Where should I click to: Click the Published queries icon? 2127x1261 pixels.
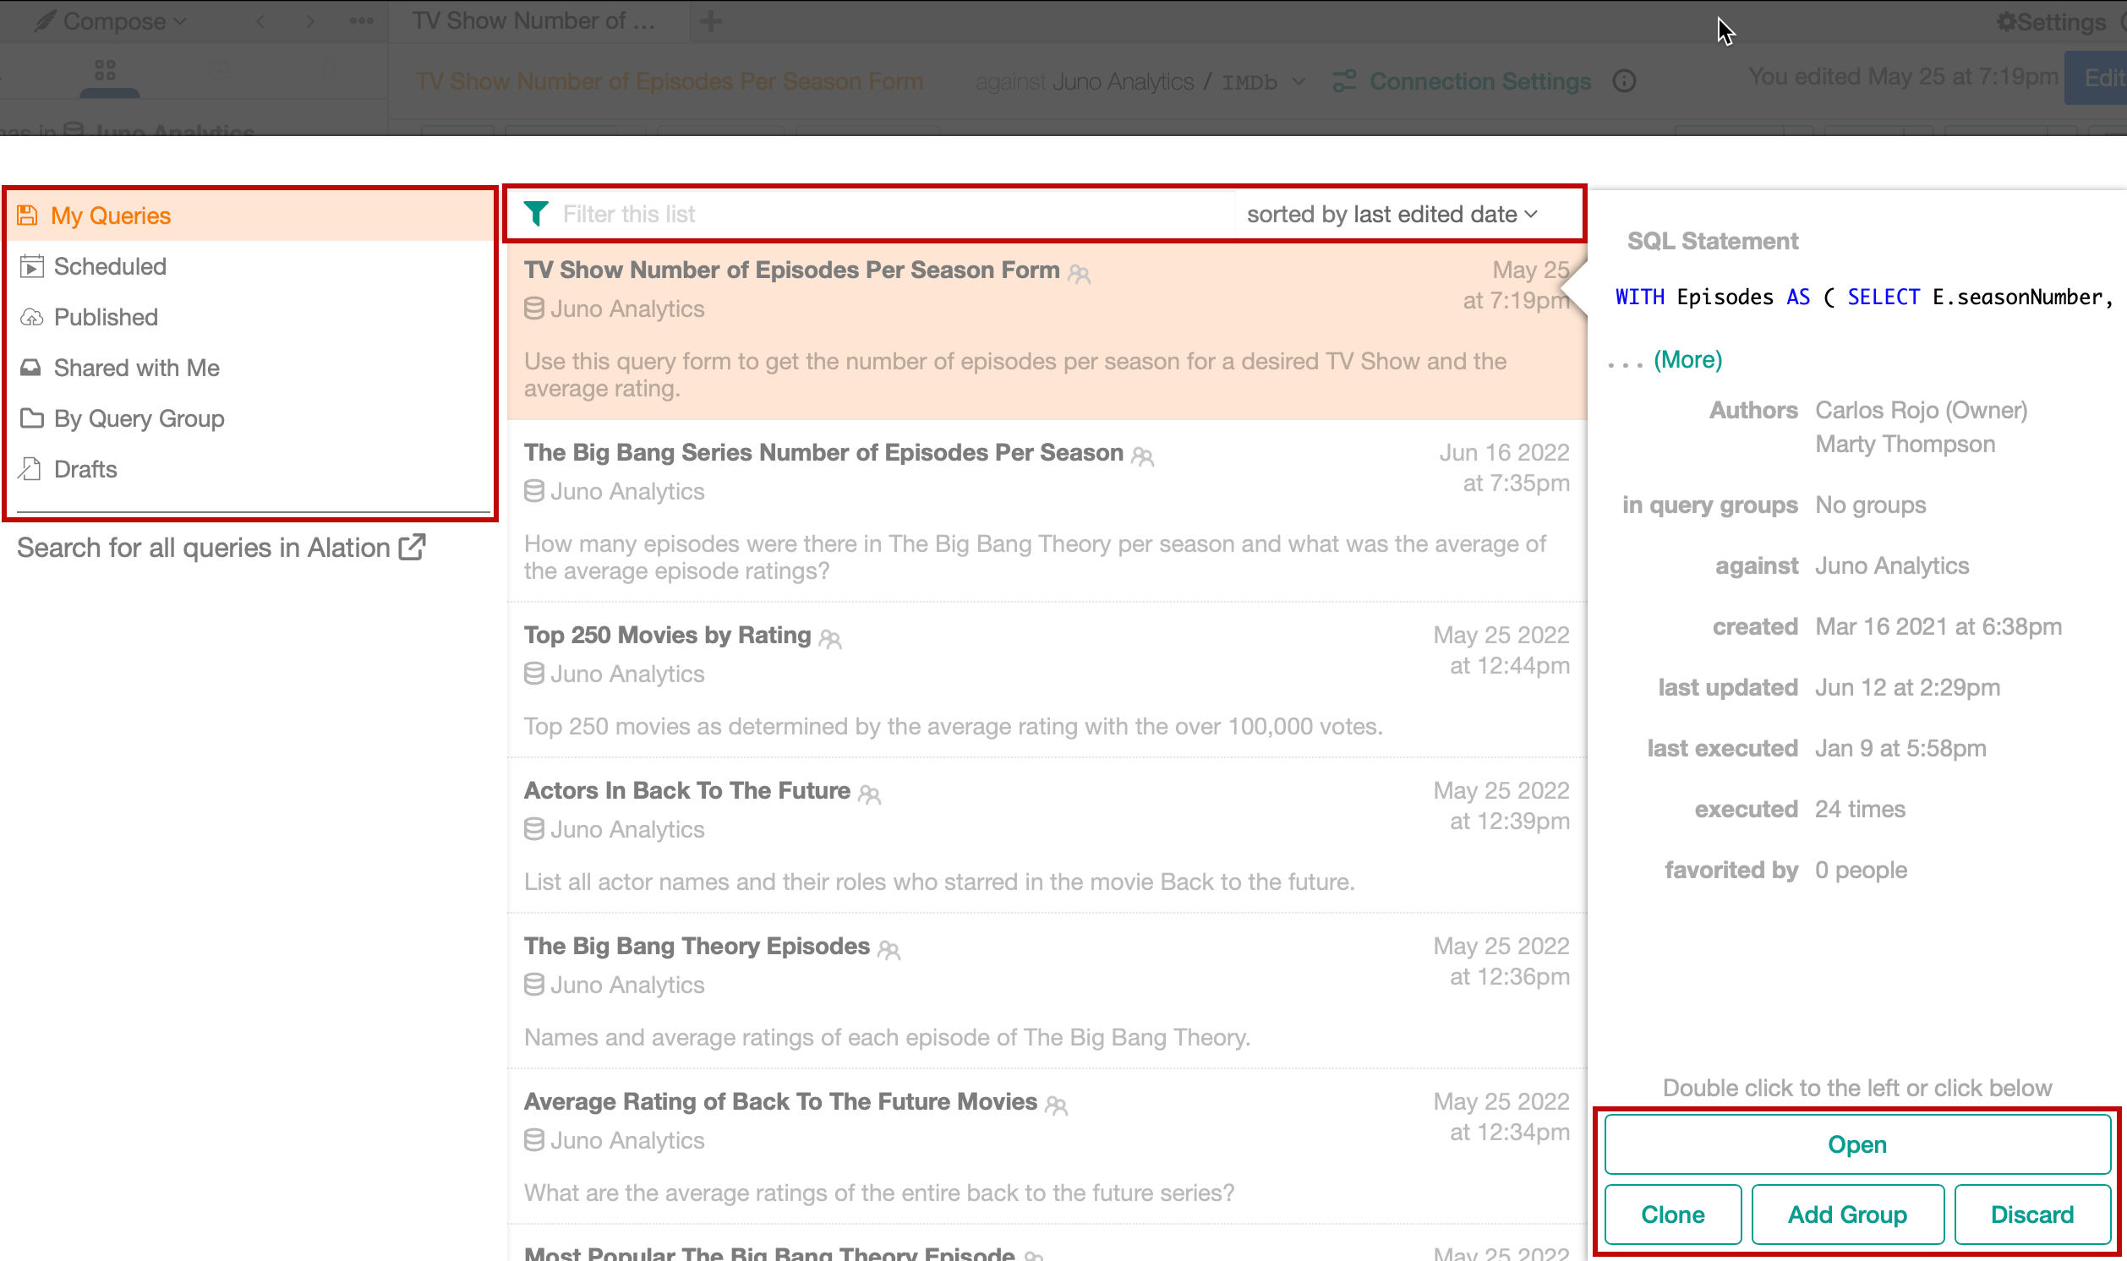31,317
